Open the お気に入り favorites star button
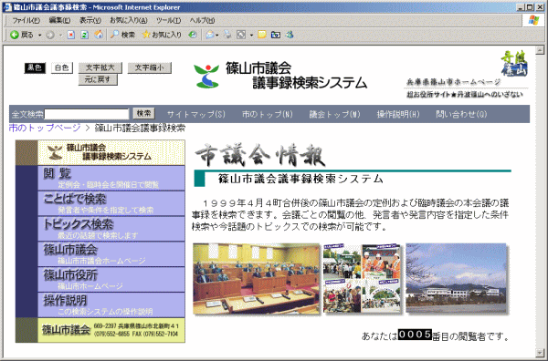548x361 pixels. [x=162, y=35]
